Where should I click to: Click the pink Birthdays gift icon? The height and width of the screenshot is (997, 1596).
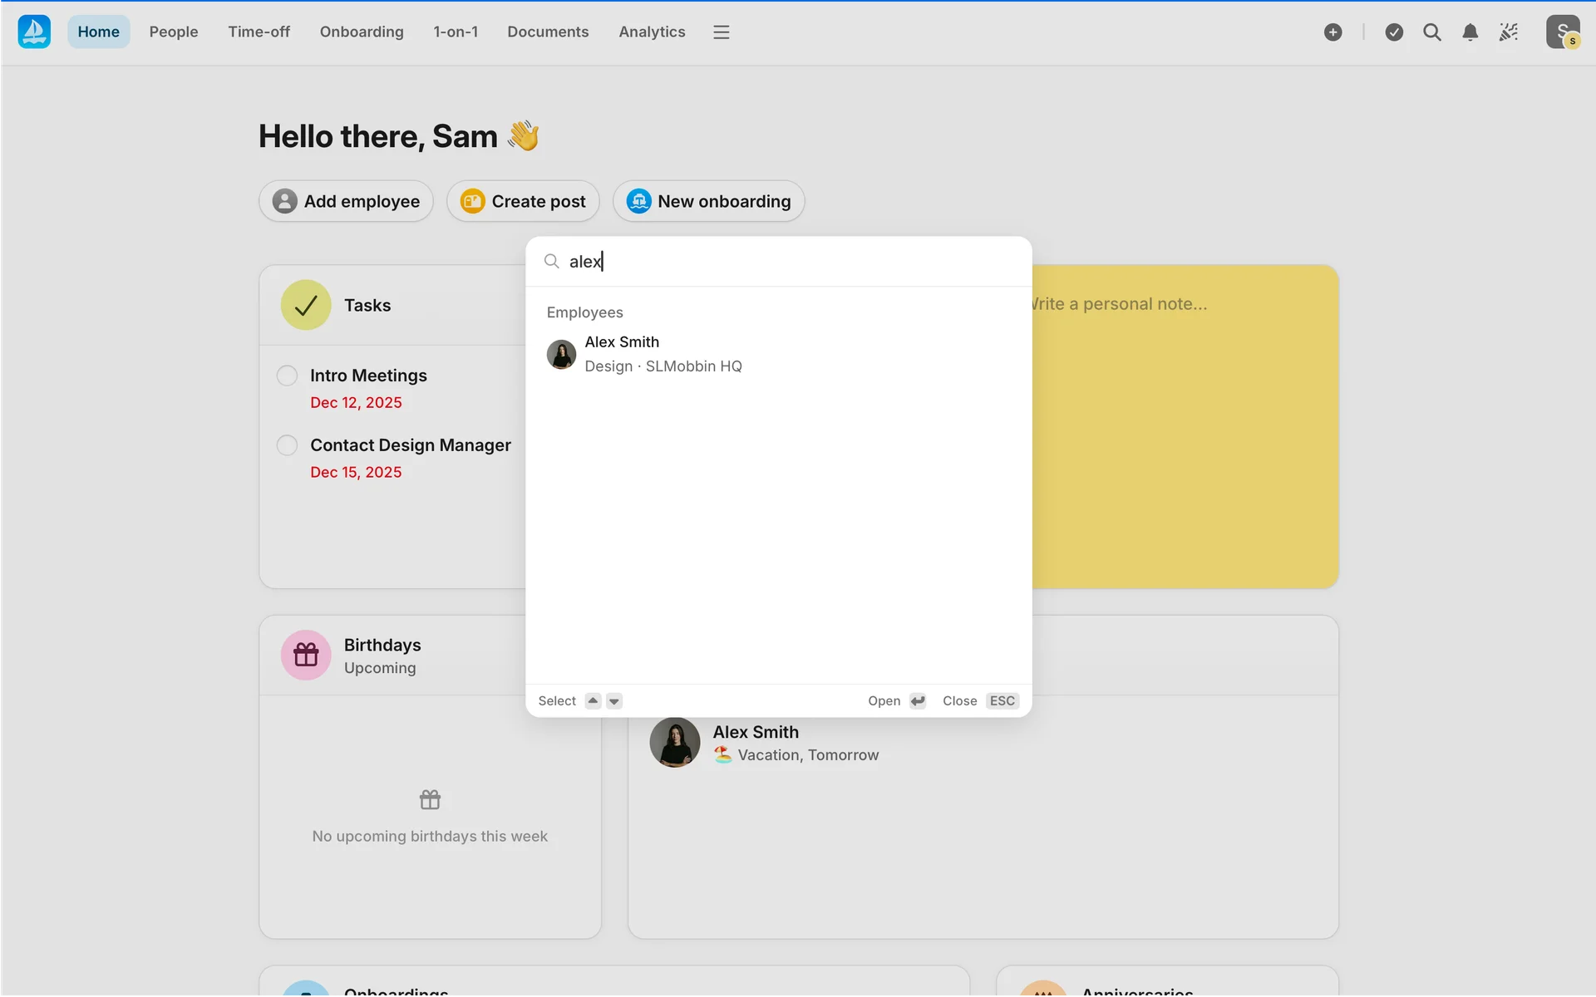(x=306, y=655)
